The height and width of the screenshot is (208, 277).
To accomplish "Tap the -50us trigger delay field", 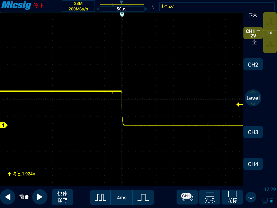I will coord(122,9).
